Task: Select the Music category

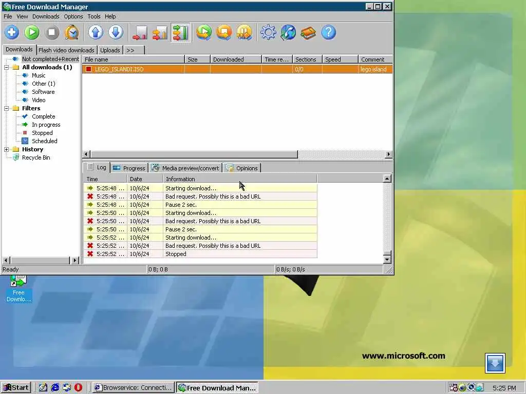Action: pos(39,75)
